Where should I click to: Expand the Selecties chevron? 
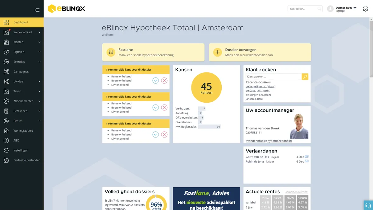coord(39,62)
